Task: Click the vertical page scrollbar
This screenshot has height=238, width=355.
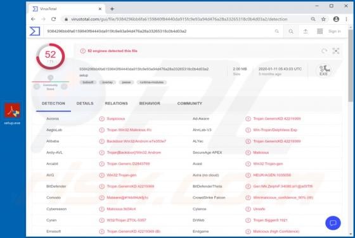Action: pyautogui.click(x=351, y=66)
